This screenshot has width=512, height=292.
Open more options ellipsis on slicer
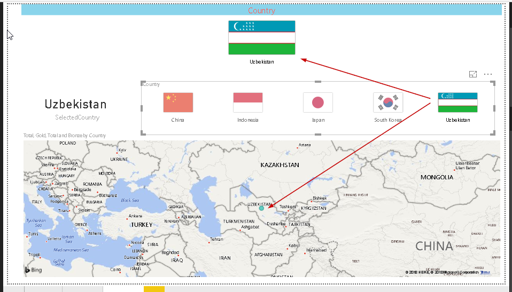click(488, 74)
